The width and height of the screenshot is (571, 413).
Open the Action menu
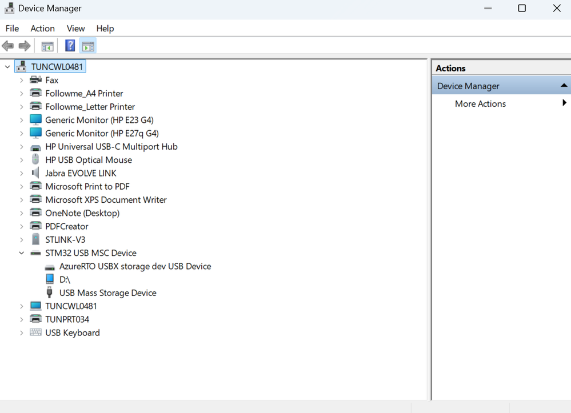click(42, 29)
